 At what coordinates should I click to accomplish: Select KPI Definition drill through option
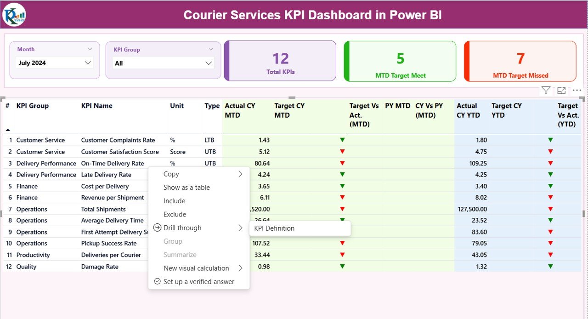(274, 228)
